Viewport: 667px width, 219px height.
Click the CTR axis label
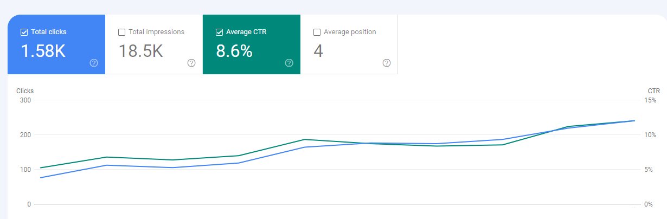pos(653,91)
